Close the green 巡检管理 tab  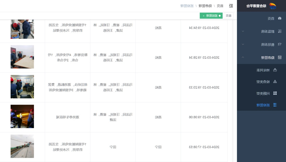point(204,16)
